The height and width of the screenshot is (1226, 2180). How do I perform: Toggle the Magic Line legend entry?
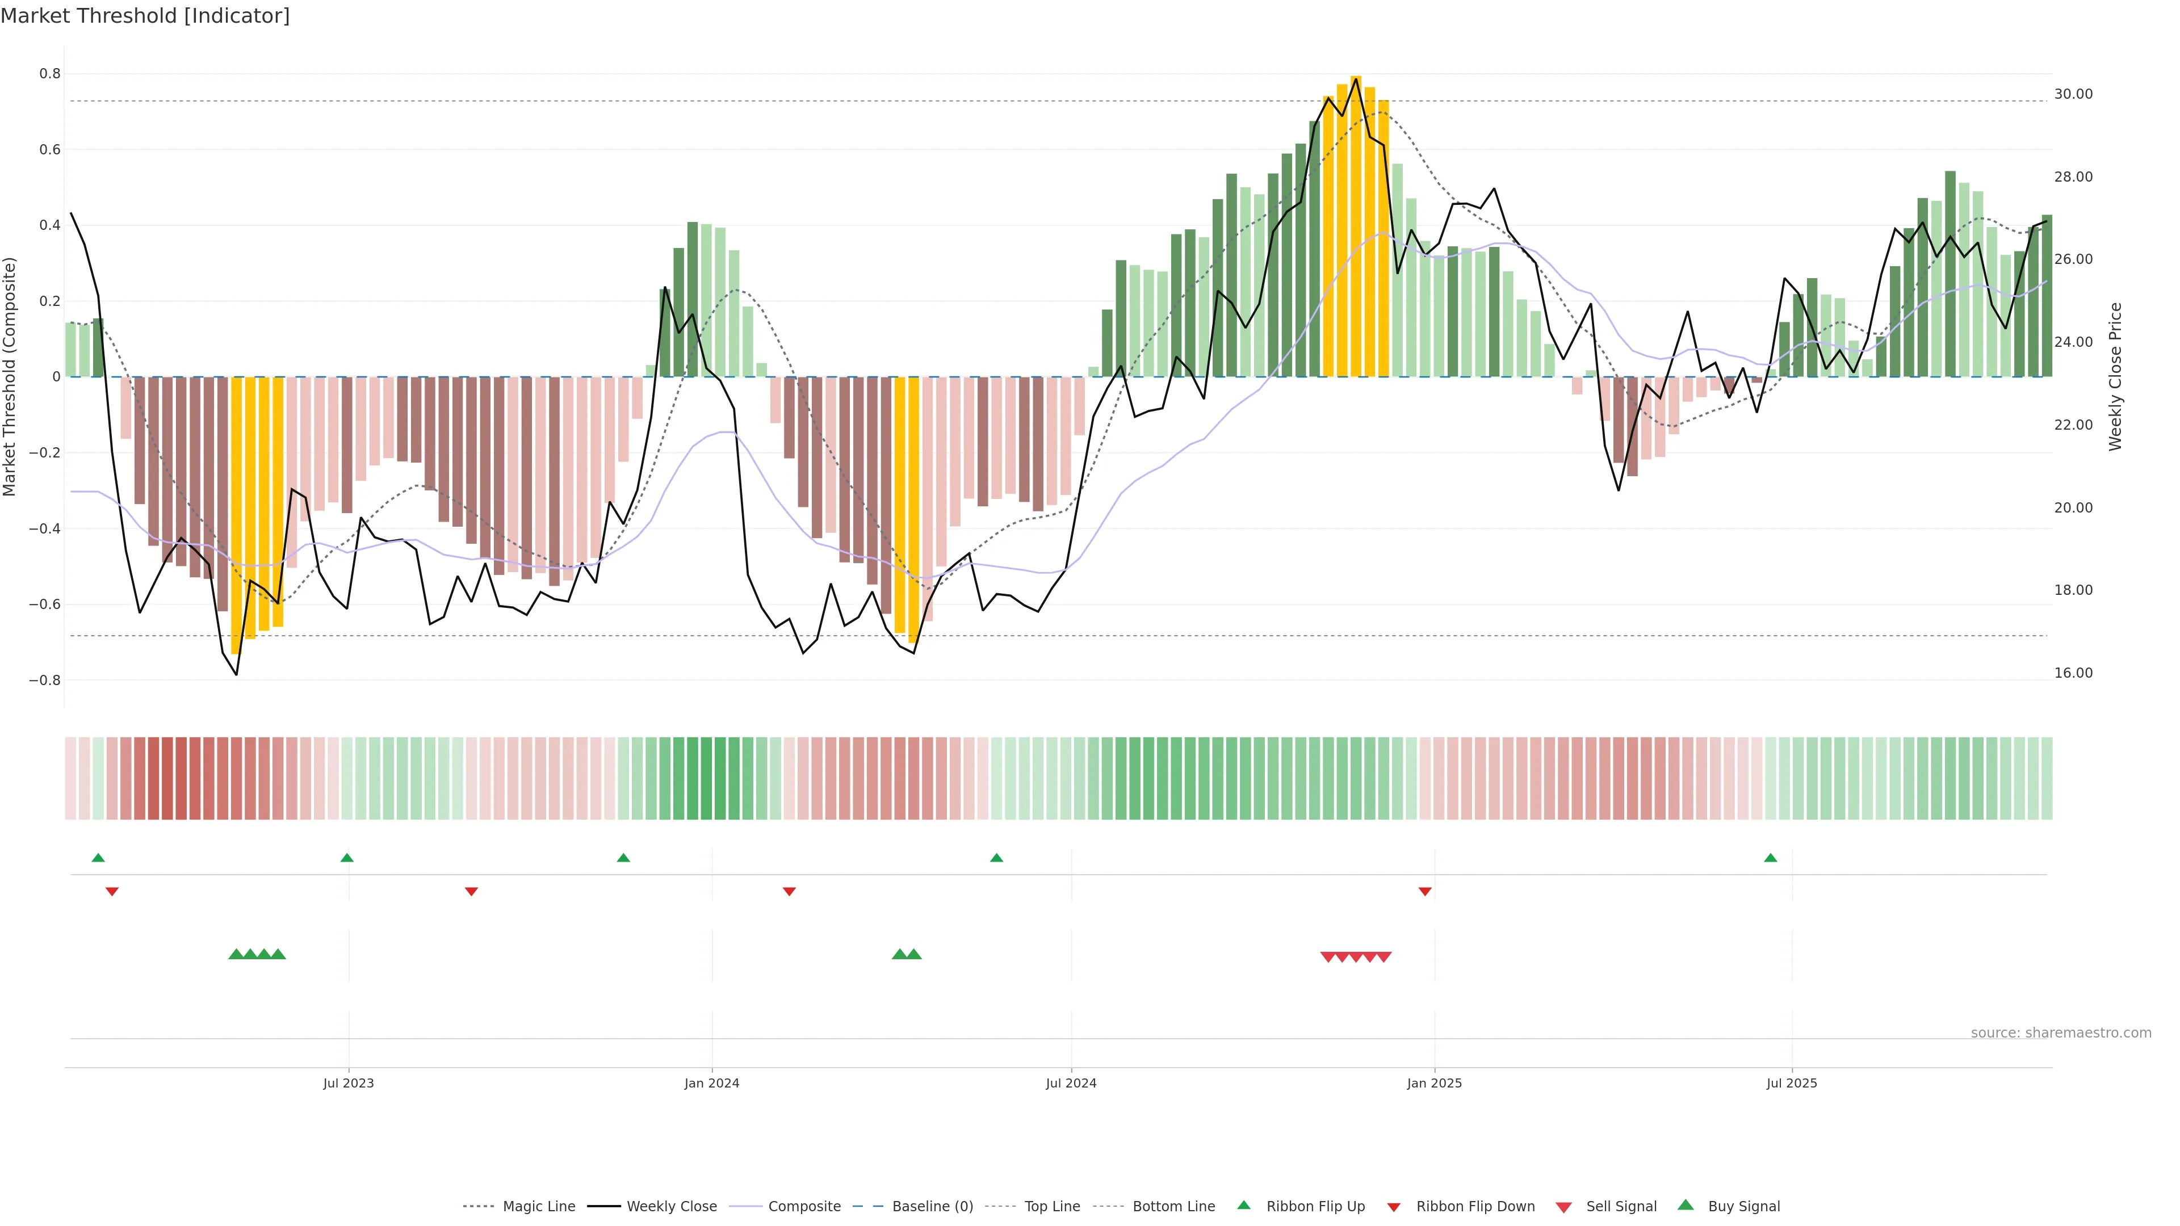coord(538,1207)
